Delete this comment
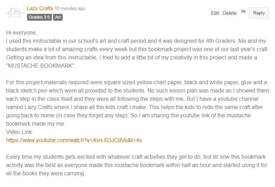Screen dimensions: 275x187 pyautogui.click(x=229, y=13)
